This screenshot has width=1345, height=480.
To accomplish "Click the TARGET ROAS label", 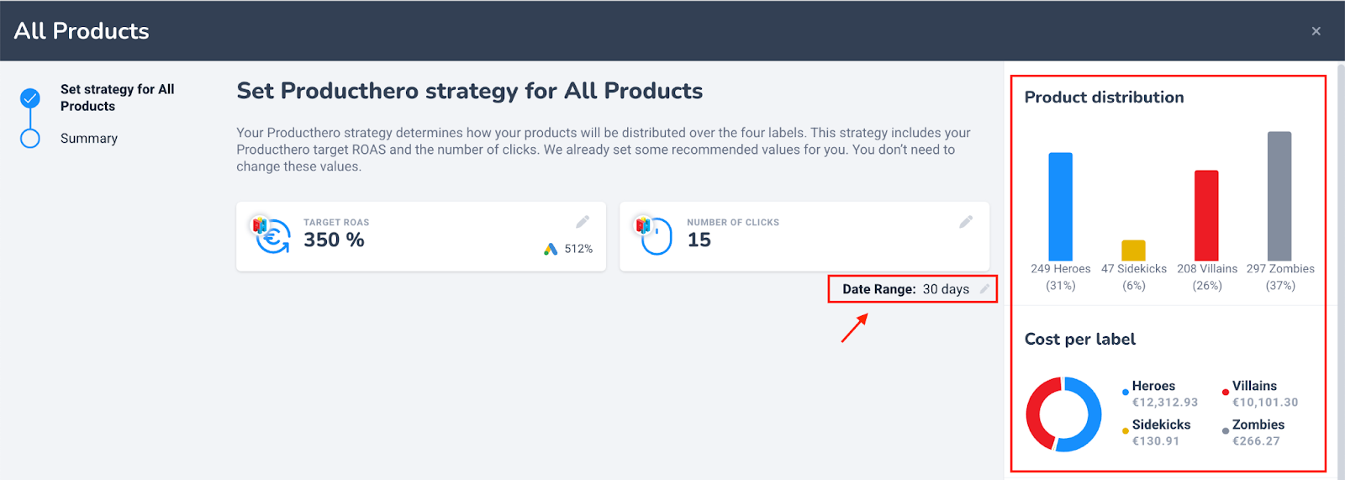I will (336, 223).
